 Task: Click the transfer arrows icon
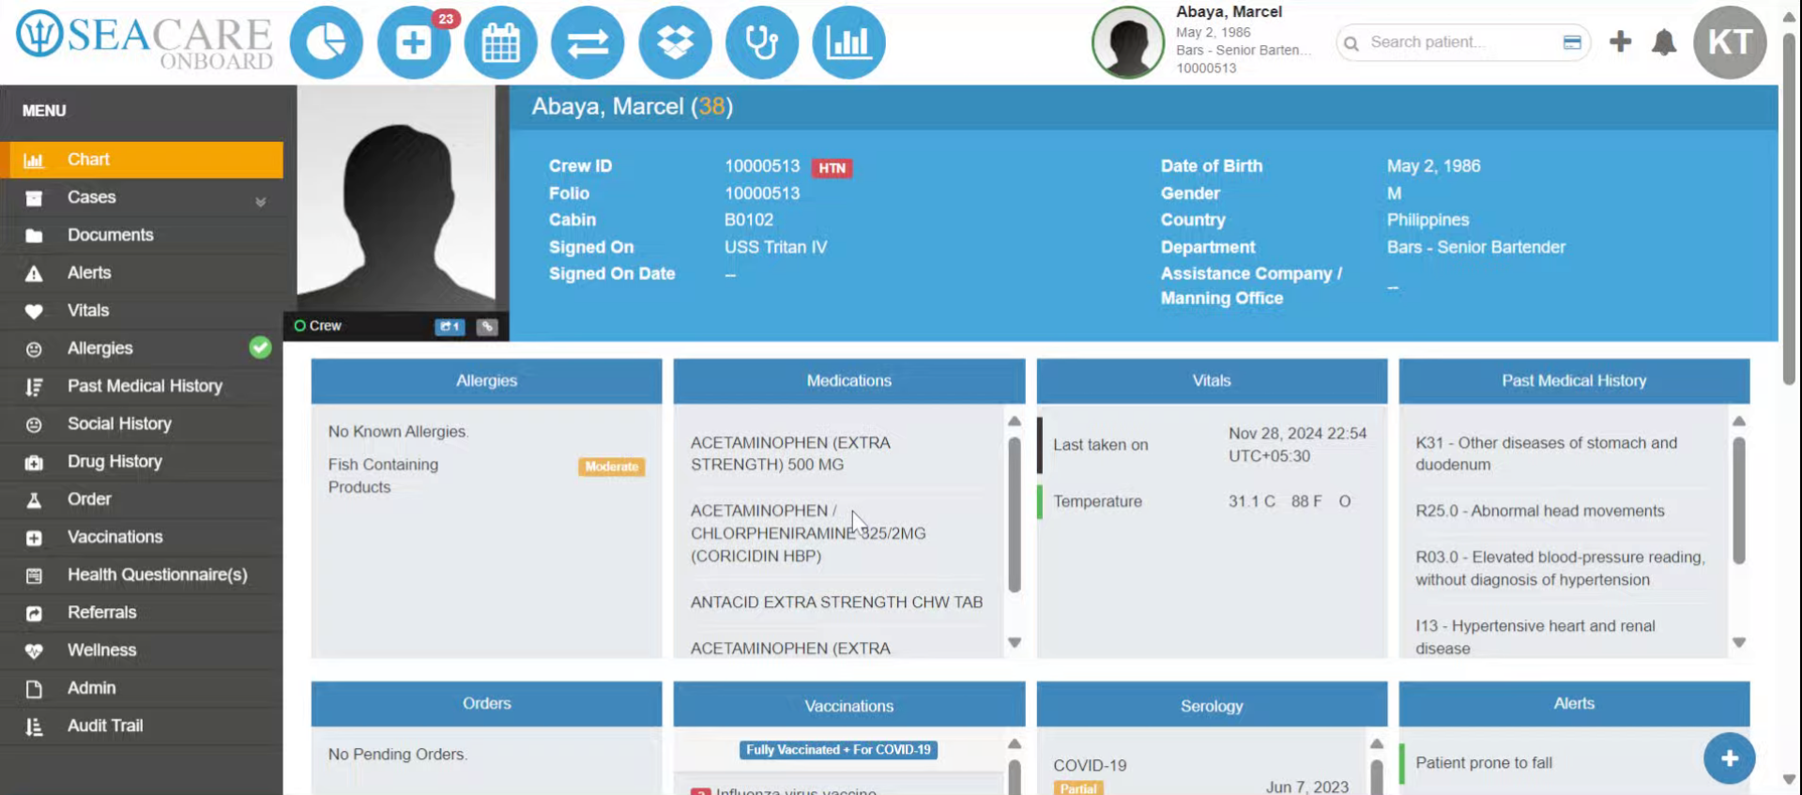tap(588, 42)
